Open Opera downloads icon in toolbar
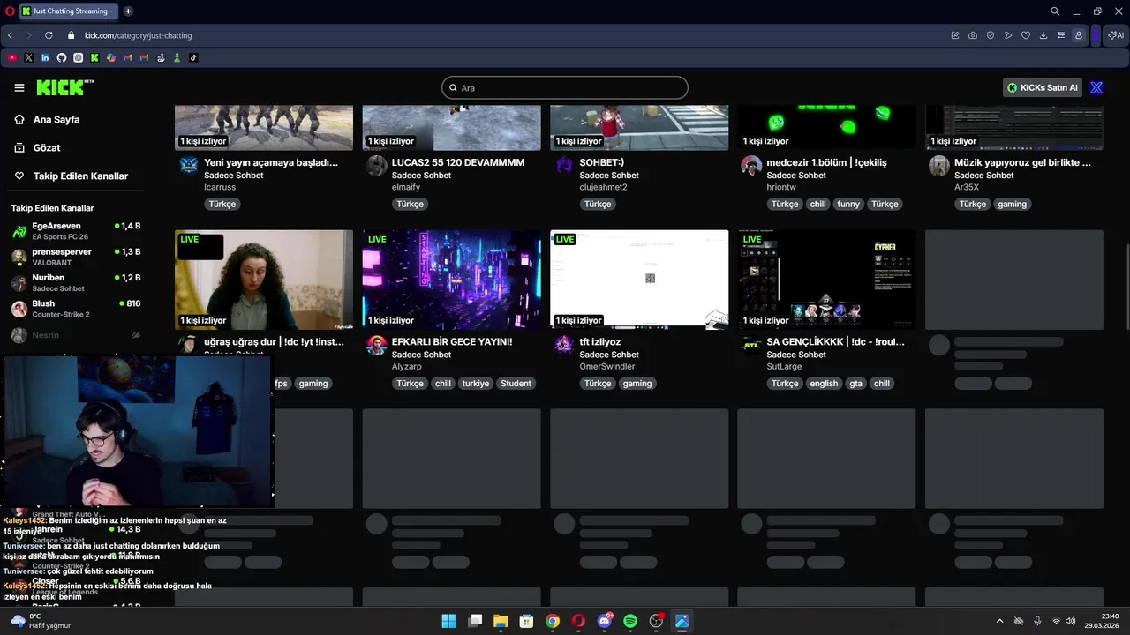 click(x=1043, y=35)
